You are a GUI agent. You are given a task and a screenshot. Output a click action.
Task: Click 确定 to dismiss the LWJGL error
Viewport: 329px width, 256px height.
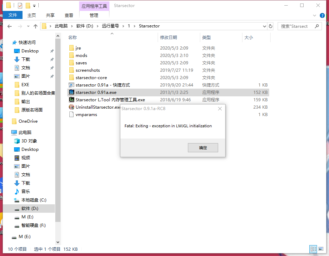(x=203, y=148)
